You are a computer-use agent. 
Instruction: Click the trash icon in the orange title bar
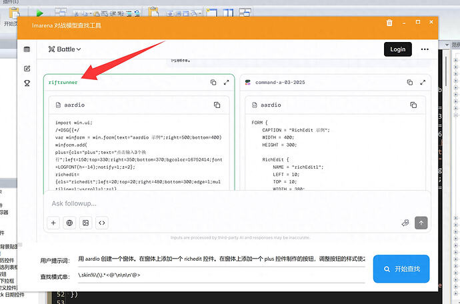click(389, 23)
